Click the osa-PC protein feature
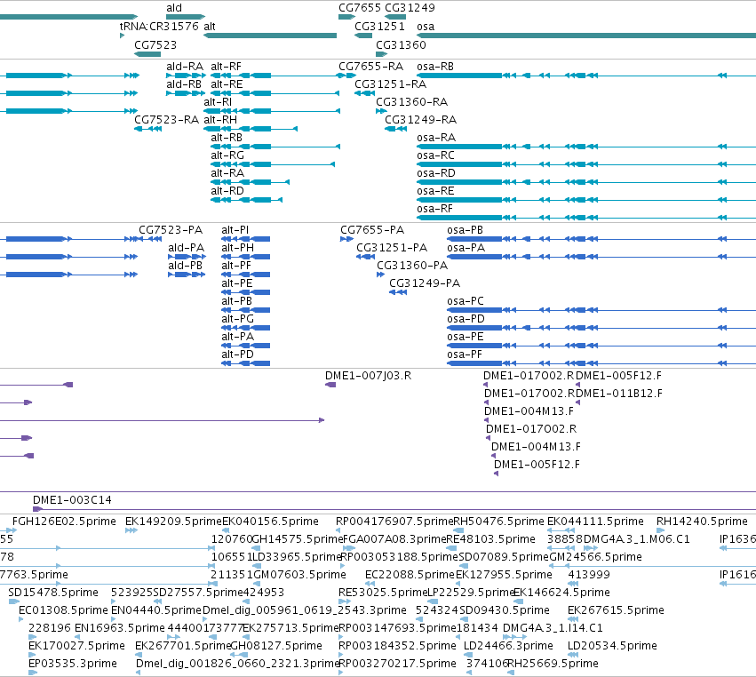The image size is (756, 677). pyautogui.click(x=601, y=310)
